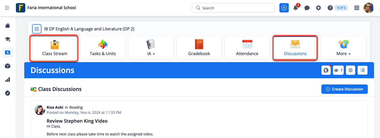Image resolution: width=380 pixels, height=138 pixels.
Task: Open the hamburger navigation menu
Action: click(7, 8)
